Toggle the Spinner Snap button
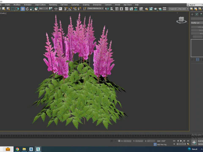Screen dimensions: 203x152 coord(80,9)
